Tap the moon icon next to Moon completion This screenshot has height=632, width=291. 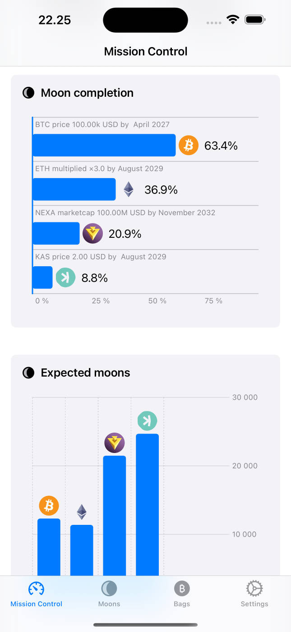point(28,93)
